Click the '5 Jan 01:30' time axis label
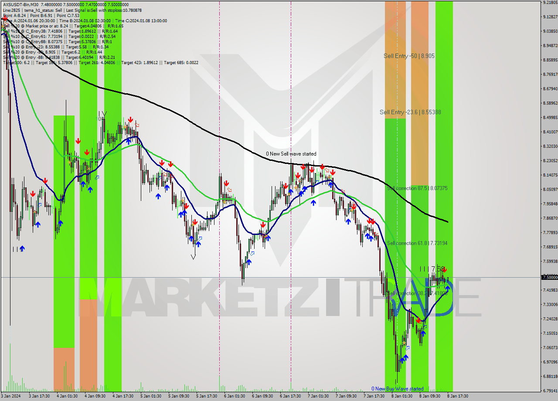 click(150, 396)
